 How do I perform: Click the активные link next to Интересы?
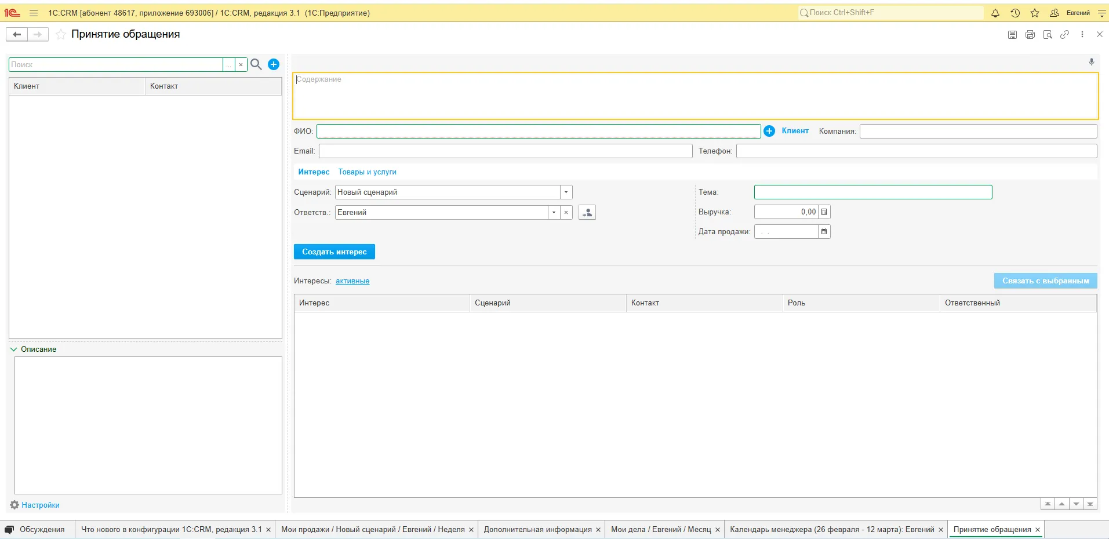(x=352, y=281)
